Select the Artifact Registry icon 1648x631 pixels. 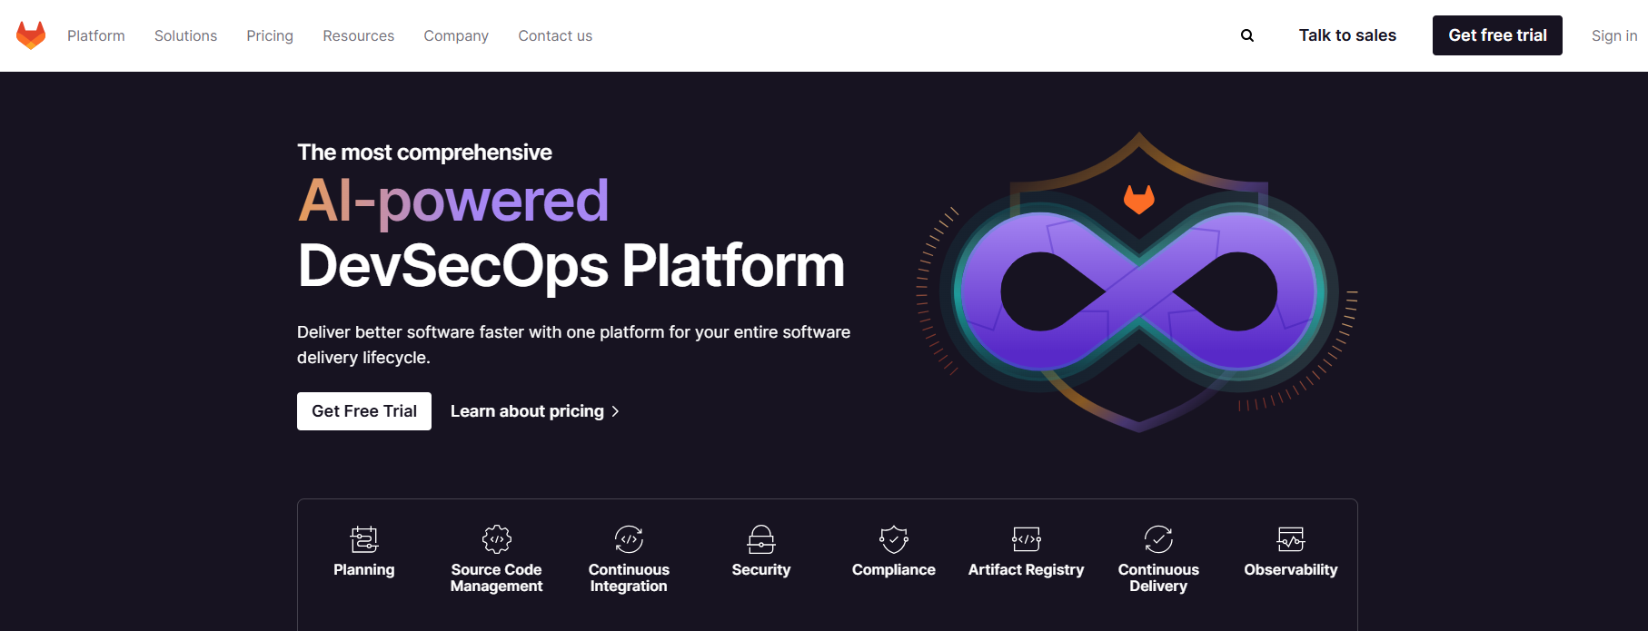pyautogui.click(x=1027, y=539)
